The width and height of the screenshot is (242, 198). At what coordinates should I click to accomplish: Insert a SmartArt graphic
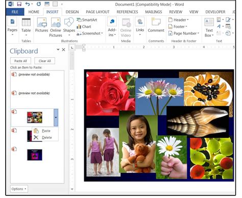click(x=87, y=20)
